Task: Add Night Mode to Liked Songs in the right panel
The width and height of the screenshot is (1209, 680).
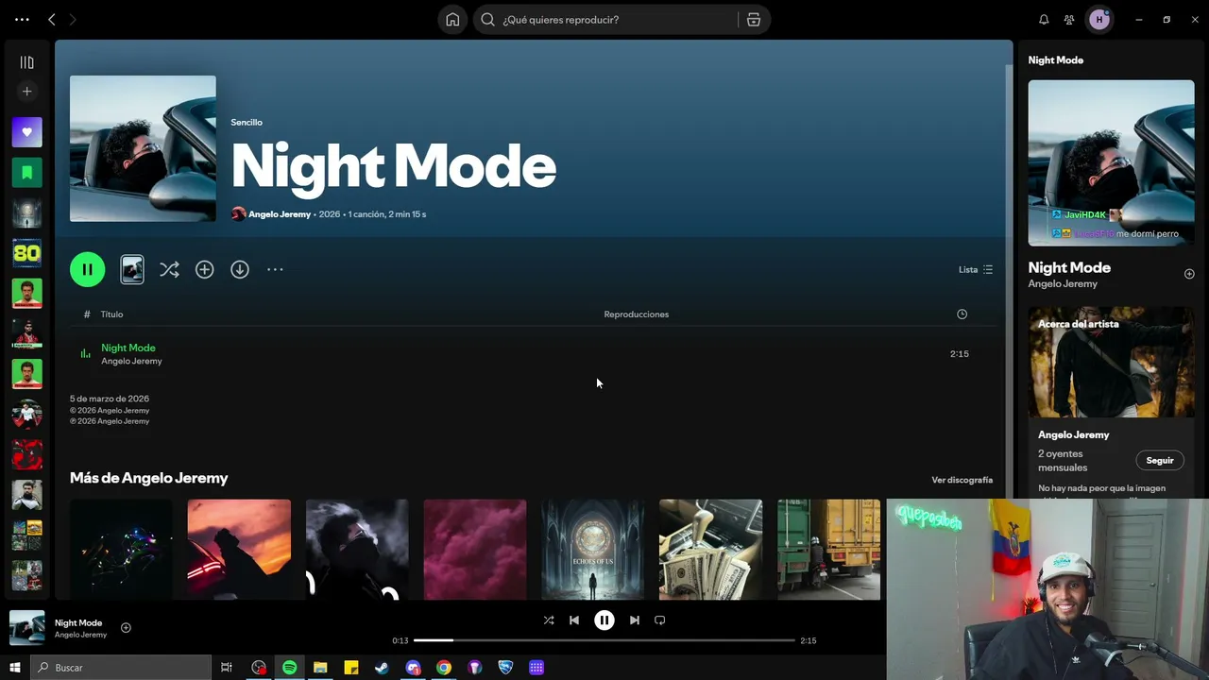Action: [1189, 274]
